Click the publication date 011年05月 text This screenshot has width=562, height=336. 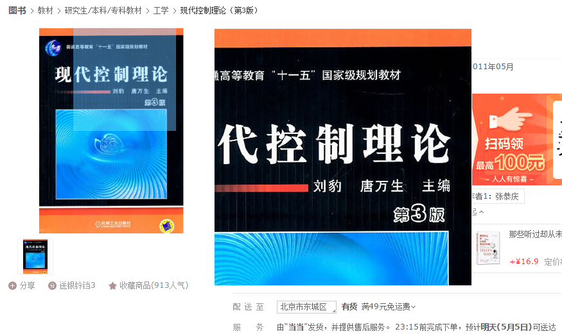(493, 67)
